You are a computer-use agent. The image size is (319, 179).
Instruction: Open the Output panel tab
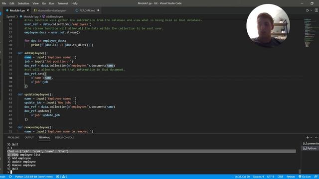point(29,138)
